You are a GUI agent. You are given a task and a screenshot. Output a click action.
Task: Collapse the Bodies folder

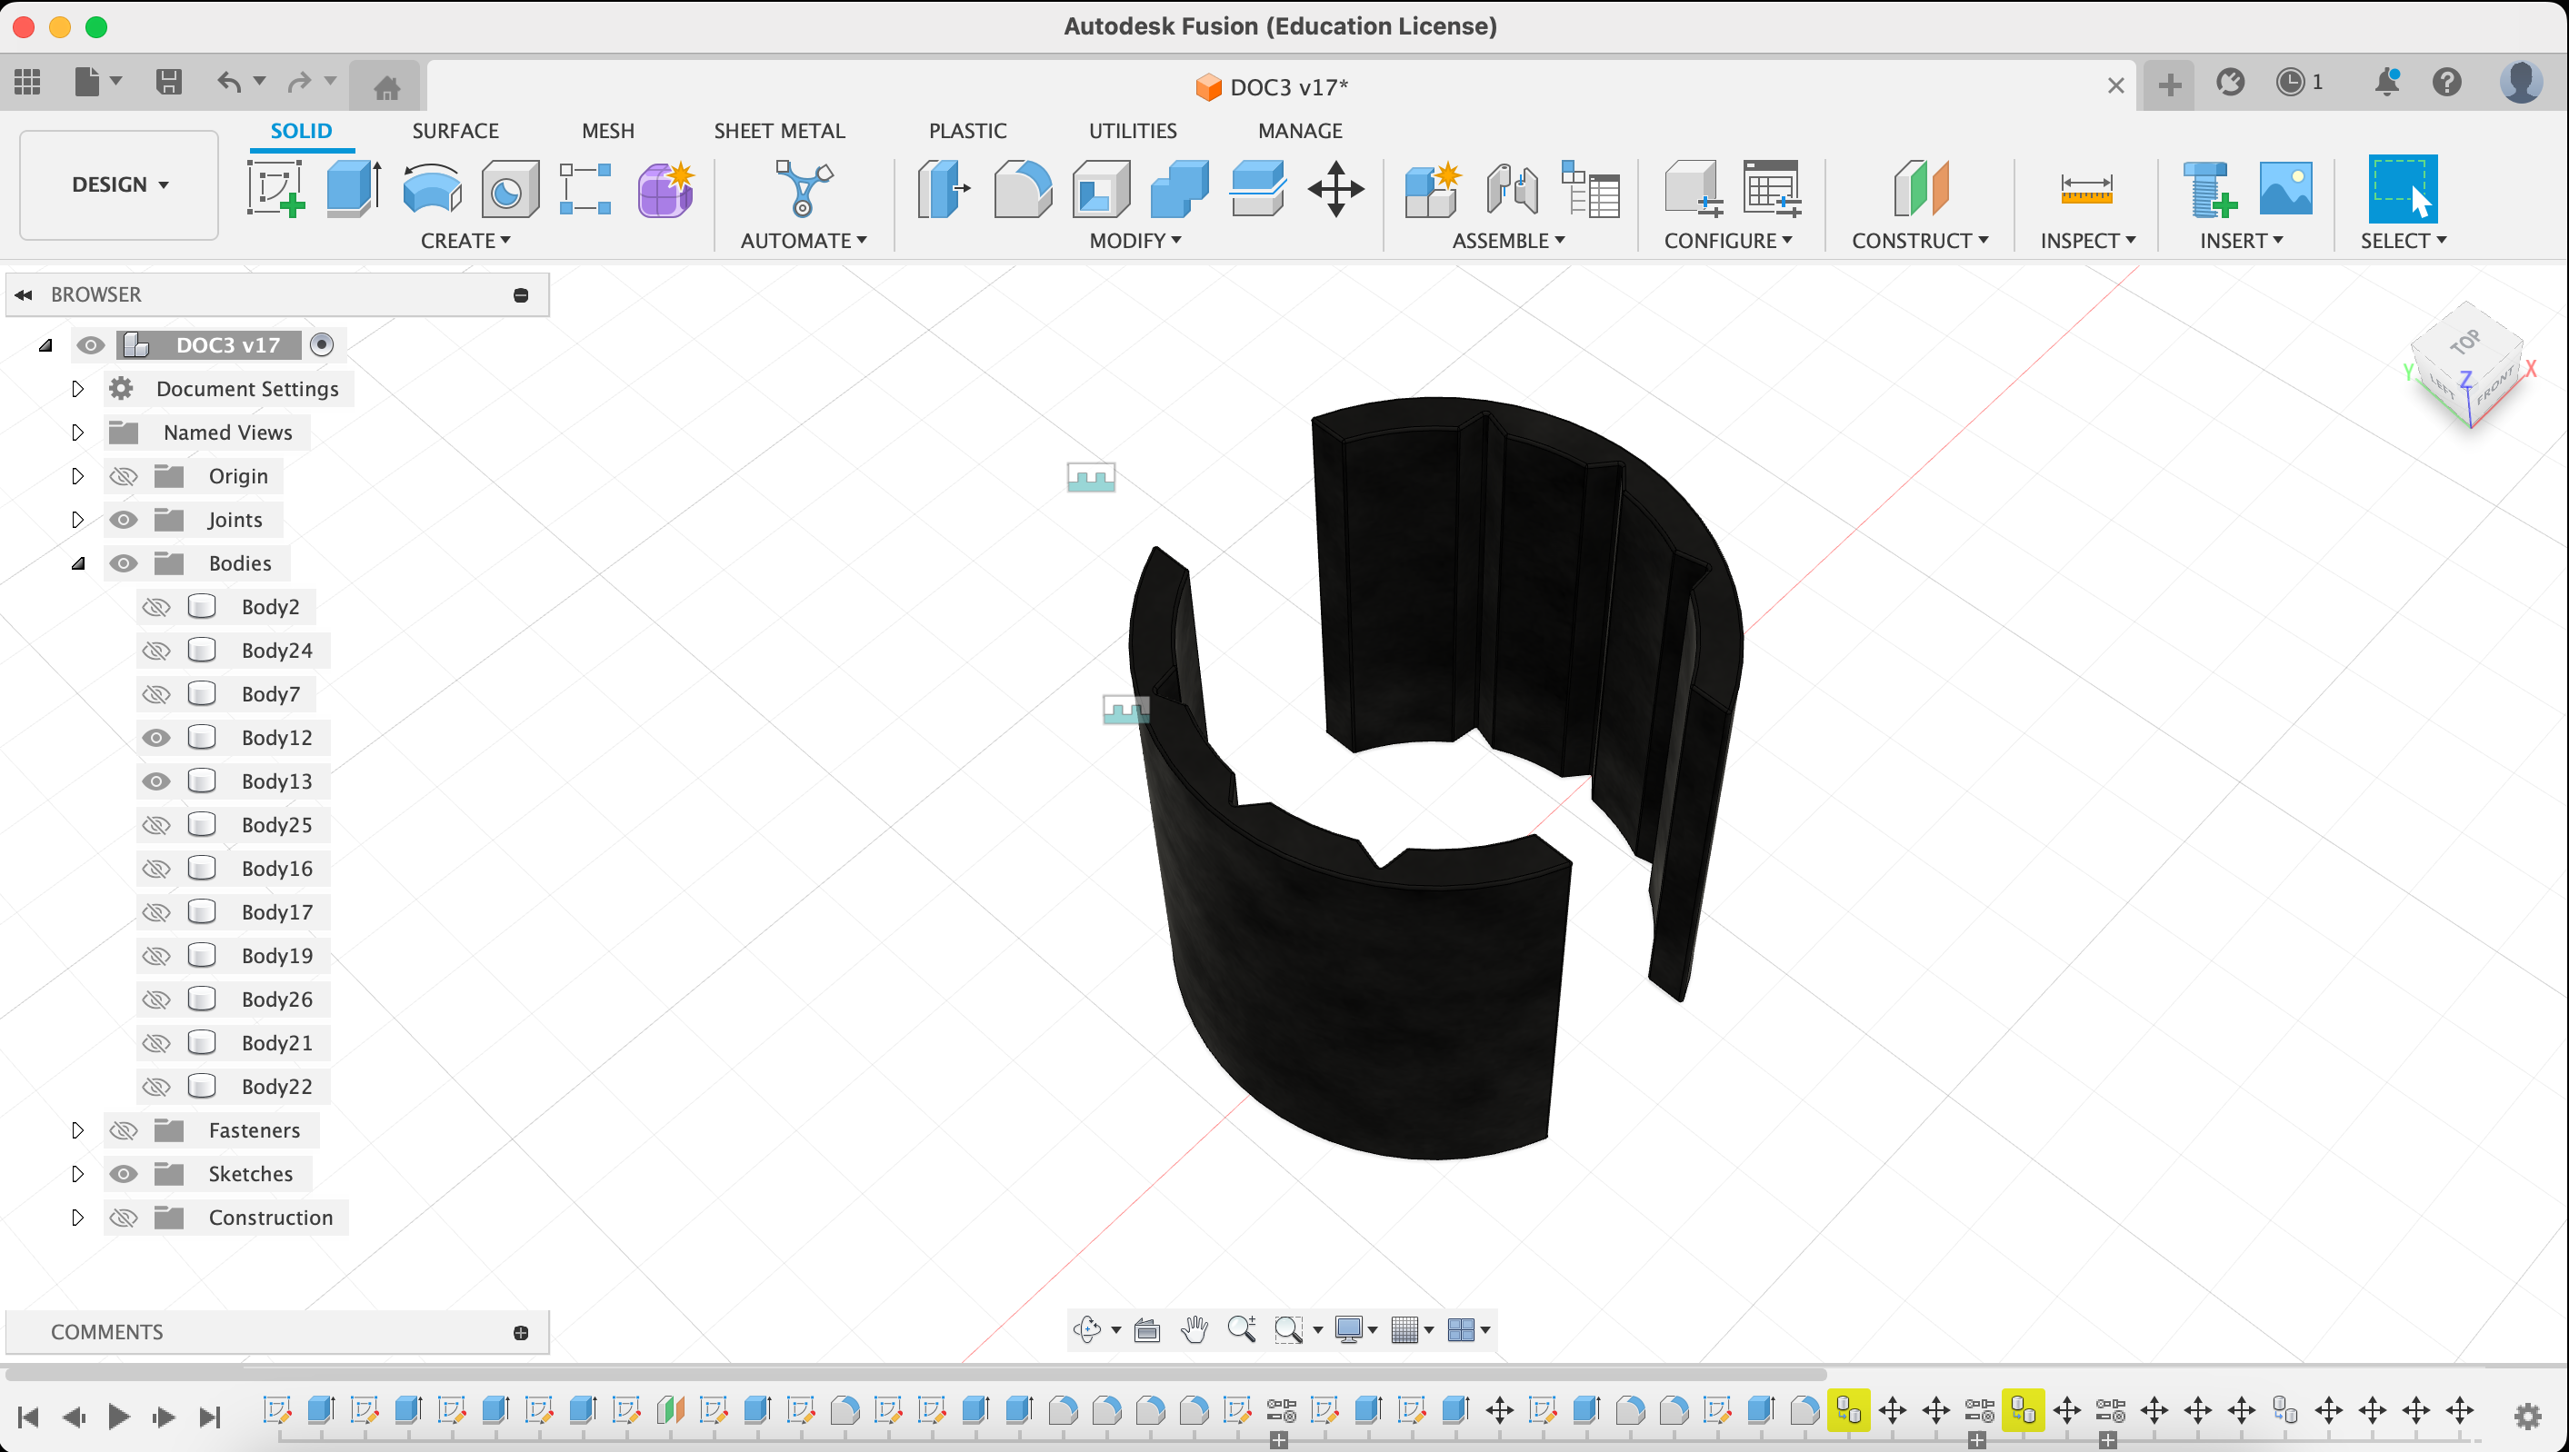pos(78,563)
